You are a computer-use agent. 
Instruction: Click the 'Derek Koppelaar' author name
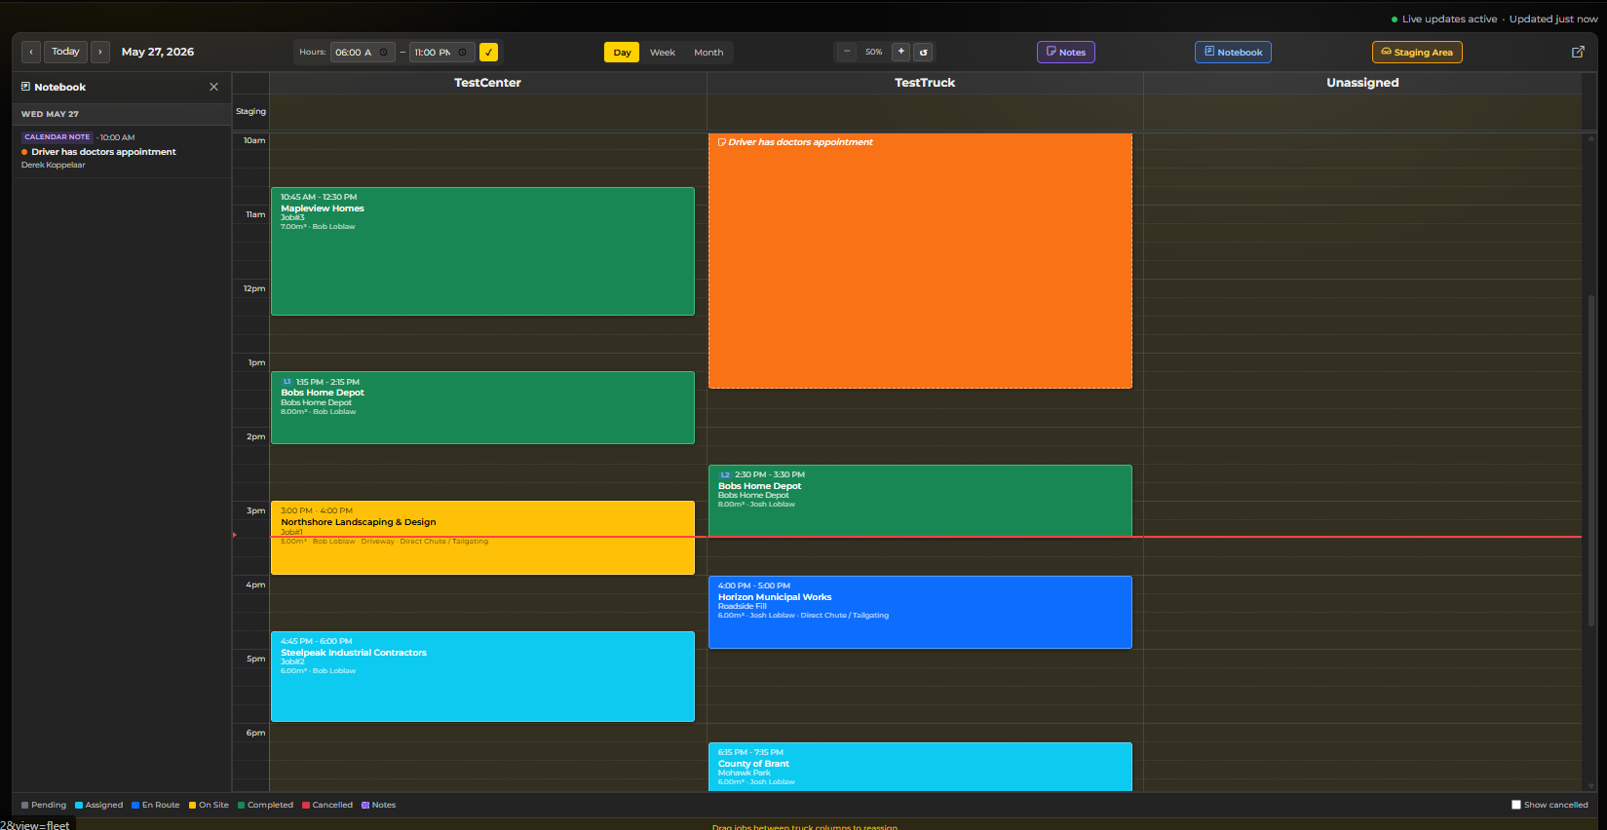[54, 165]
